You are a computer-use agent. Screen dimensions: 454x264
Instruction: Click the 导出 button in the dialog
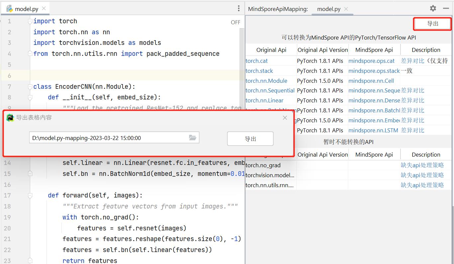point(250,139)
